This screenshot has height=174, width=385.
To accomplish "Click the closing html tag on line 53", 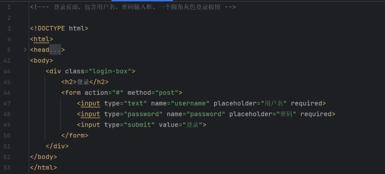I will pyautogui.click(x=43, y=168).
